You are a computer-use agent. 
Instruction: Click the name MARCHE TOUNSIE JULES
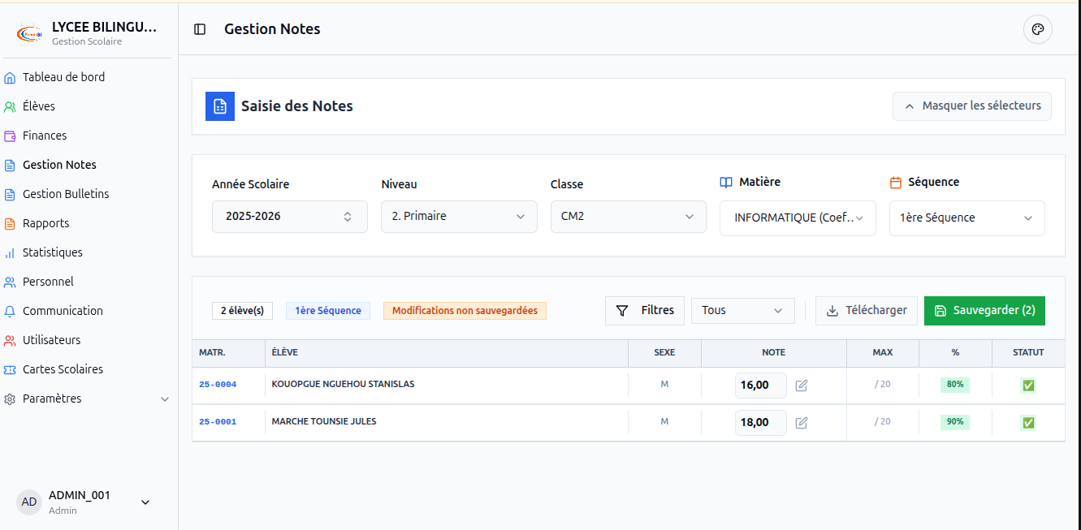tap(324, 422)
